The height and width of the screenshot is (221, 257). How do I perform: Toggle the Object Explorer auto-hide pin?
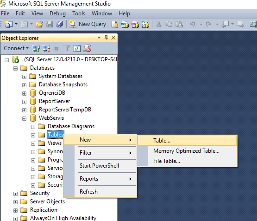[x=106, y=38]
